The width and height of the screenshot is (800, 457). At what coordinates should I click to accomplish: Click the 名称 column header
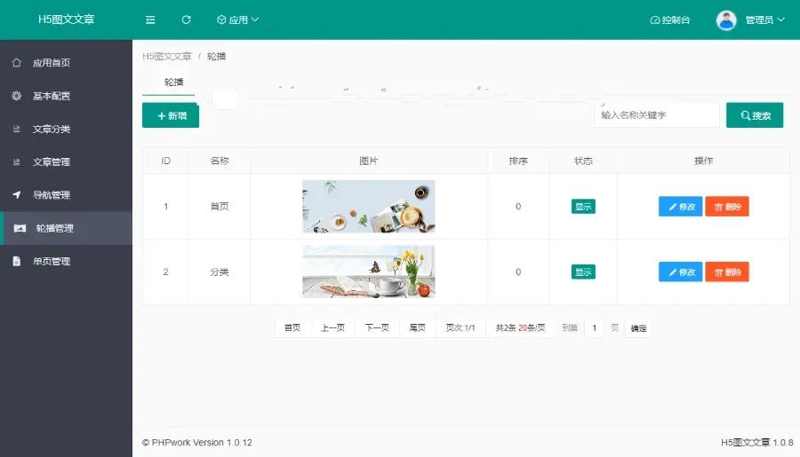pos(220,161)
